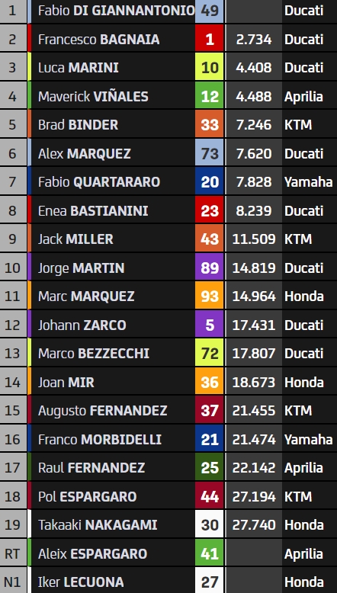
Task: Click Alex MARQUEZ gap time 7.620
Action: pos(253,153)
